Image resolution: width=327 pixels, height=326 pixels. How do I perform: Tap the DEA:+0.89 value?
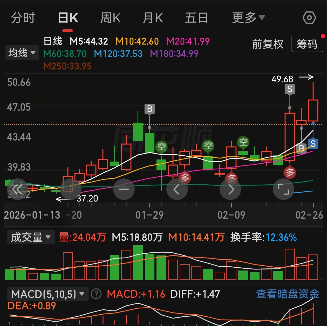pos(32,306)
